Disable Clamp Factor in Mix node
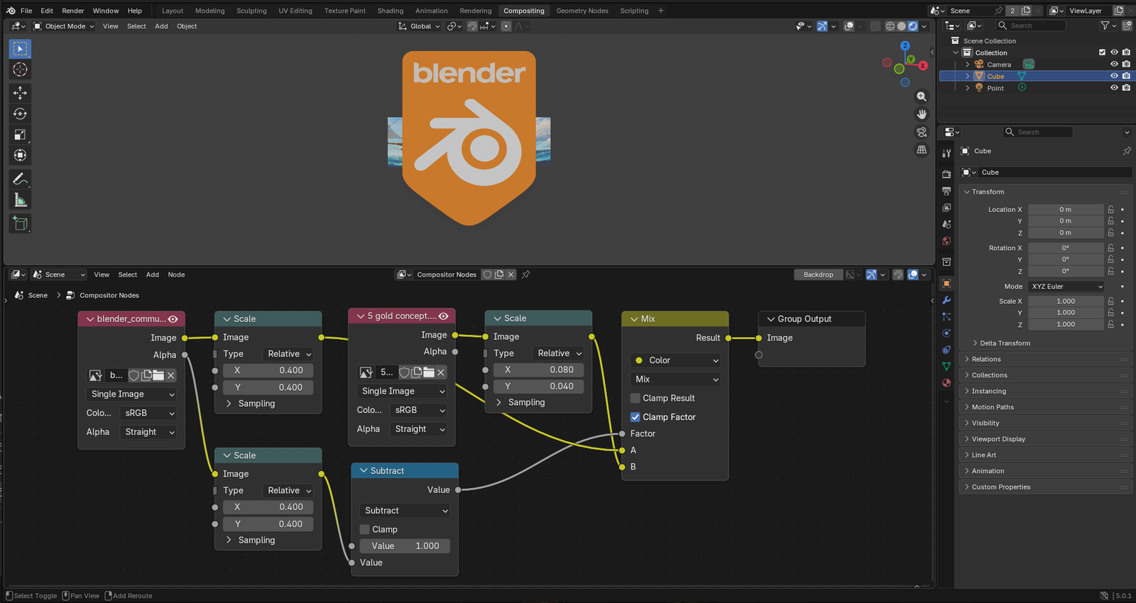1136x603 pixels. 635,417
